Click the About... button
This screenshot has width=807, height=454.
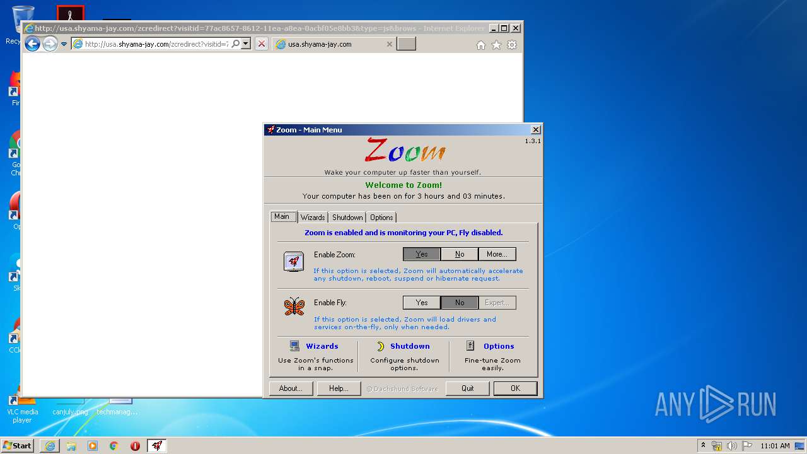pos(291,388)
